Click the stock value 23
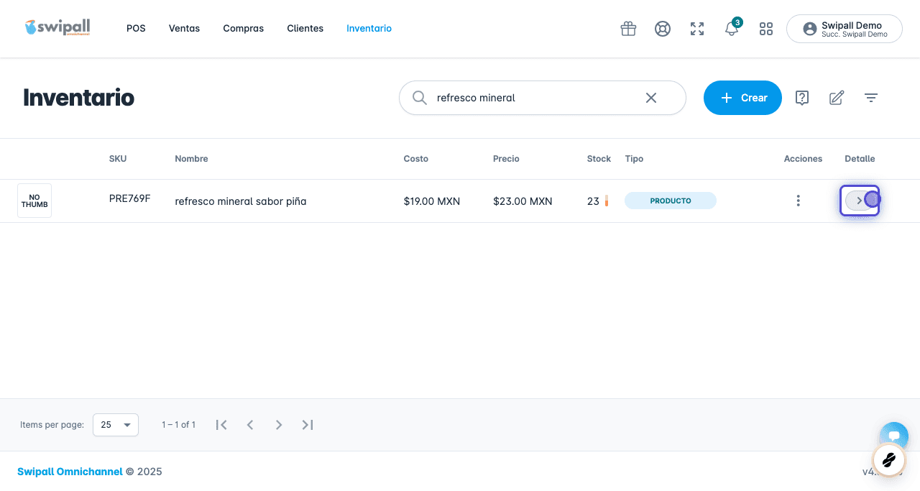 [x=593, y=201]
